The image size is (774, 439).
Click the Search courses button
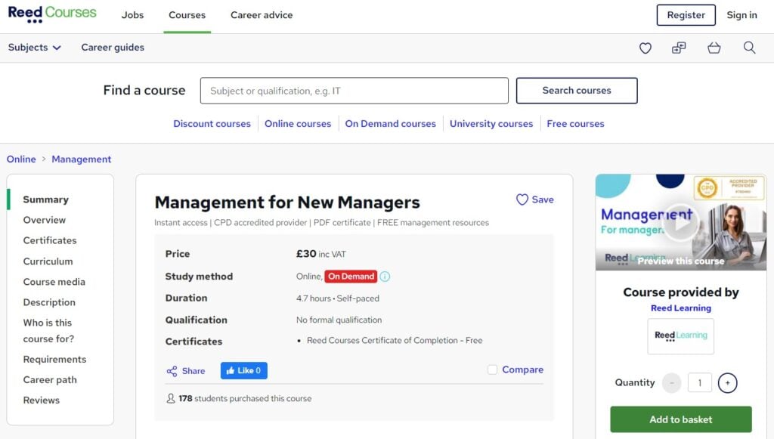coord(577,91)
